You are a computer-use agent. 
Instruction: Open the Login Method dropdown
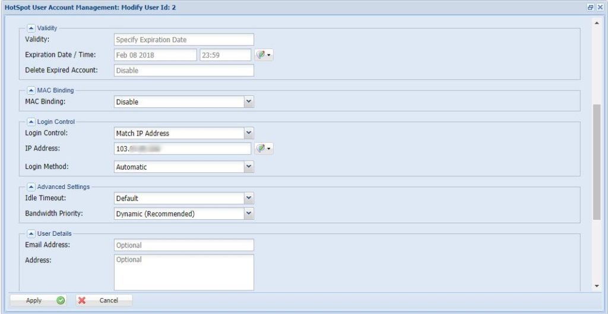[249, 167]
